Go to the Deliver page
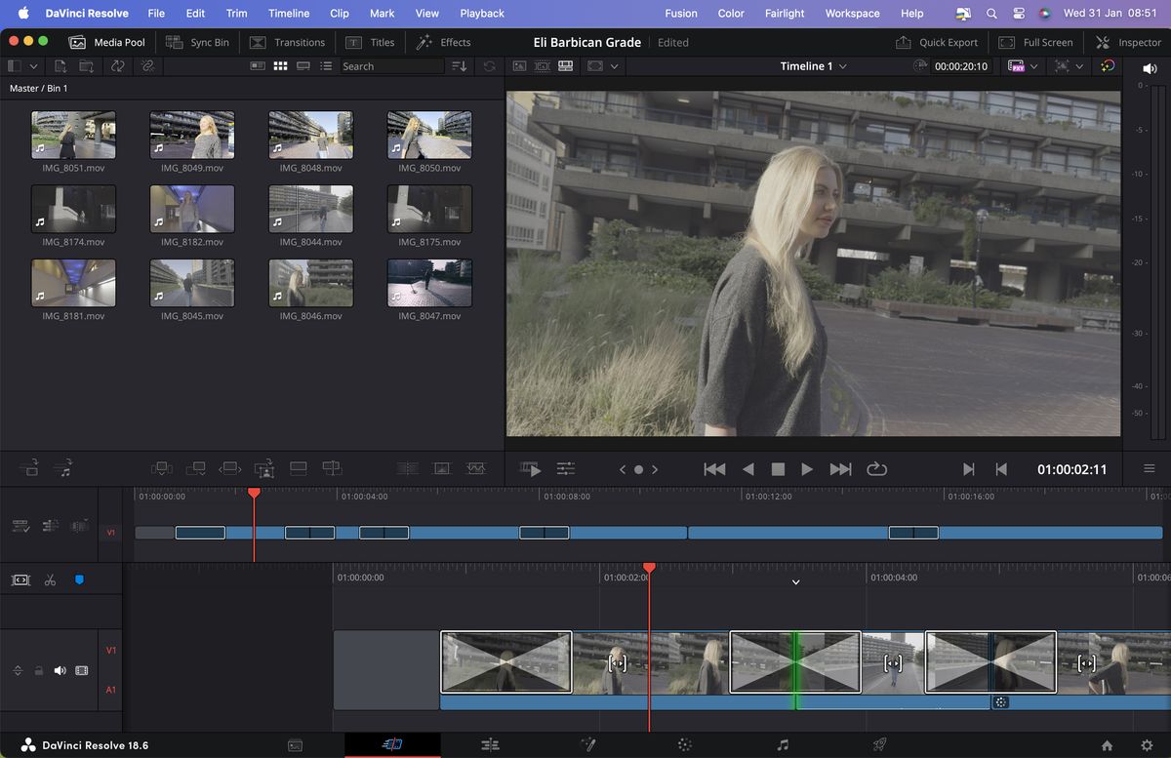 click(879, 743)
